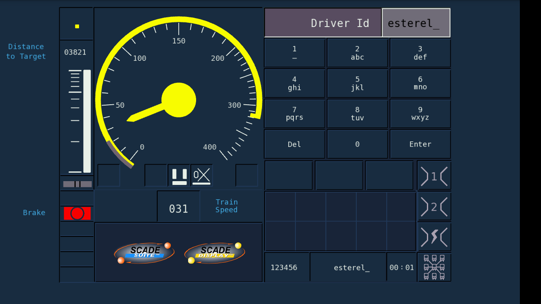The image size is (541, 304).
Task: Tap keypad key 2 abc
Action: (357, 53)
